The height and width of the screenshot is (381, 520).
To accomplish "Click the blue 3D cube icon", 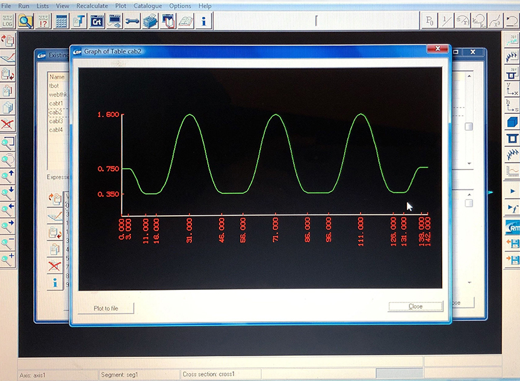I will [513, 122].
